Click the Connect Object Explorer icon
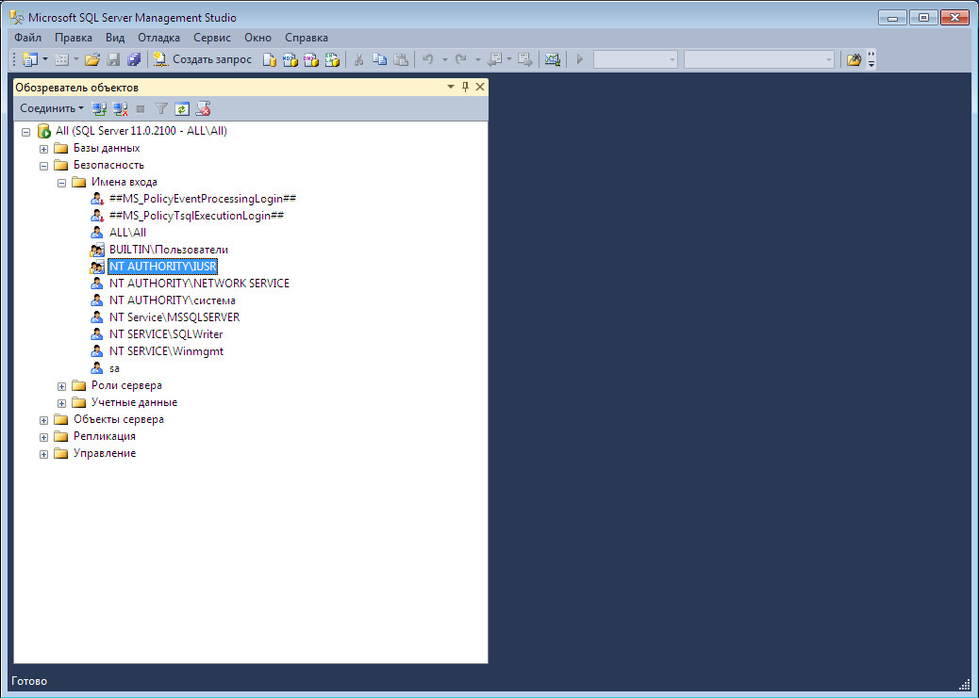Viewport: 979px width, 698px height. pyautogui.click(x=99, y=108)
